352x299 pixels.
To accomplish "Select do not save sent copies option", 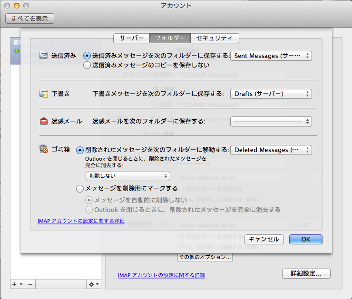I will coord(87,65).
